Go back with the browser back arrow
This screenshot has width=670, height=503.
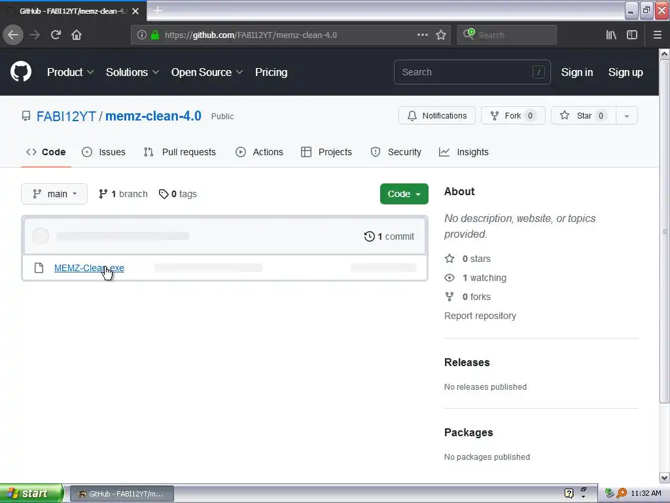tap(13, 35)
